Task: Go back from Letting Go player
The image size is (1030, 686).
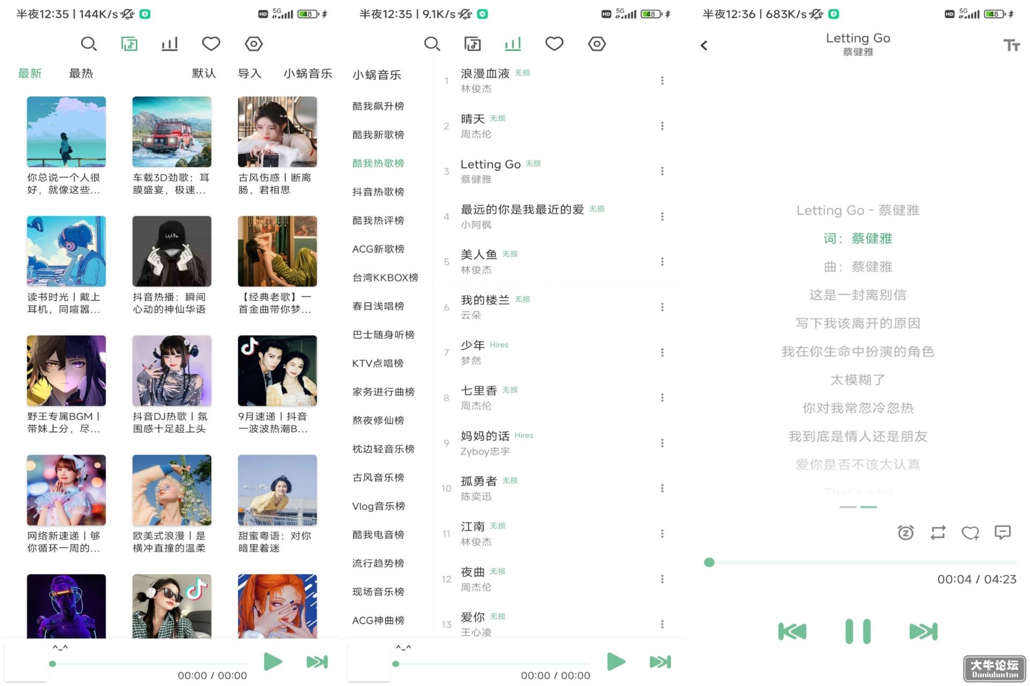Action: 704,46
